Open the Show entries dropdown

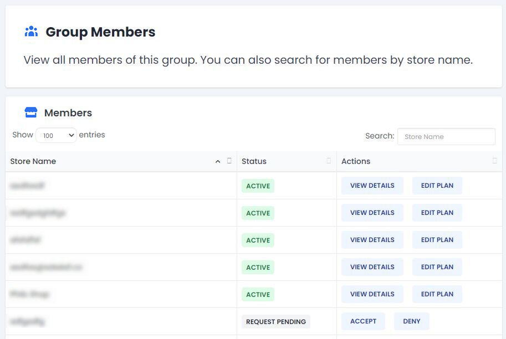pos(56,135)
